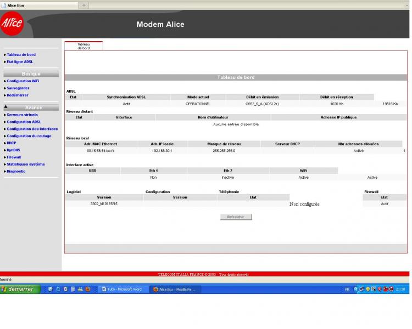Expand hidden tray icons with the arrow
Viewport: 412px width, 329px height.
point(356,289)
